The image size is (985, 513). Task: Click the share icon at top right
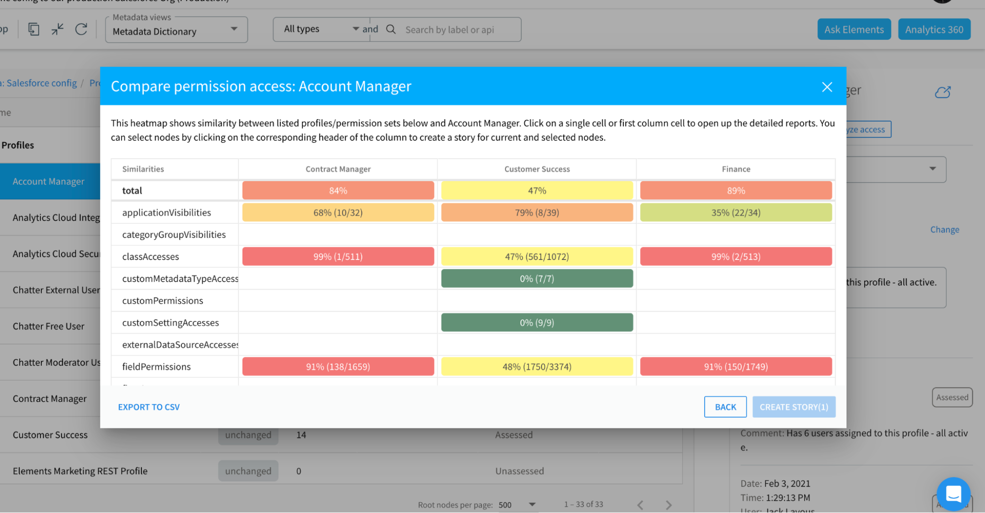tap(942, 92)
